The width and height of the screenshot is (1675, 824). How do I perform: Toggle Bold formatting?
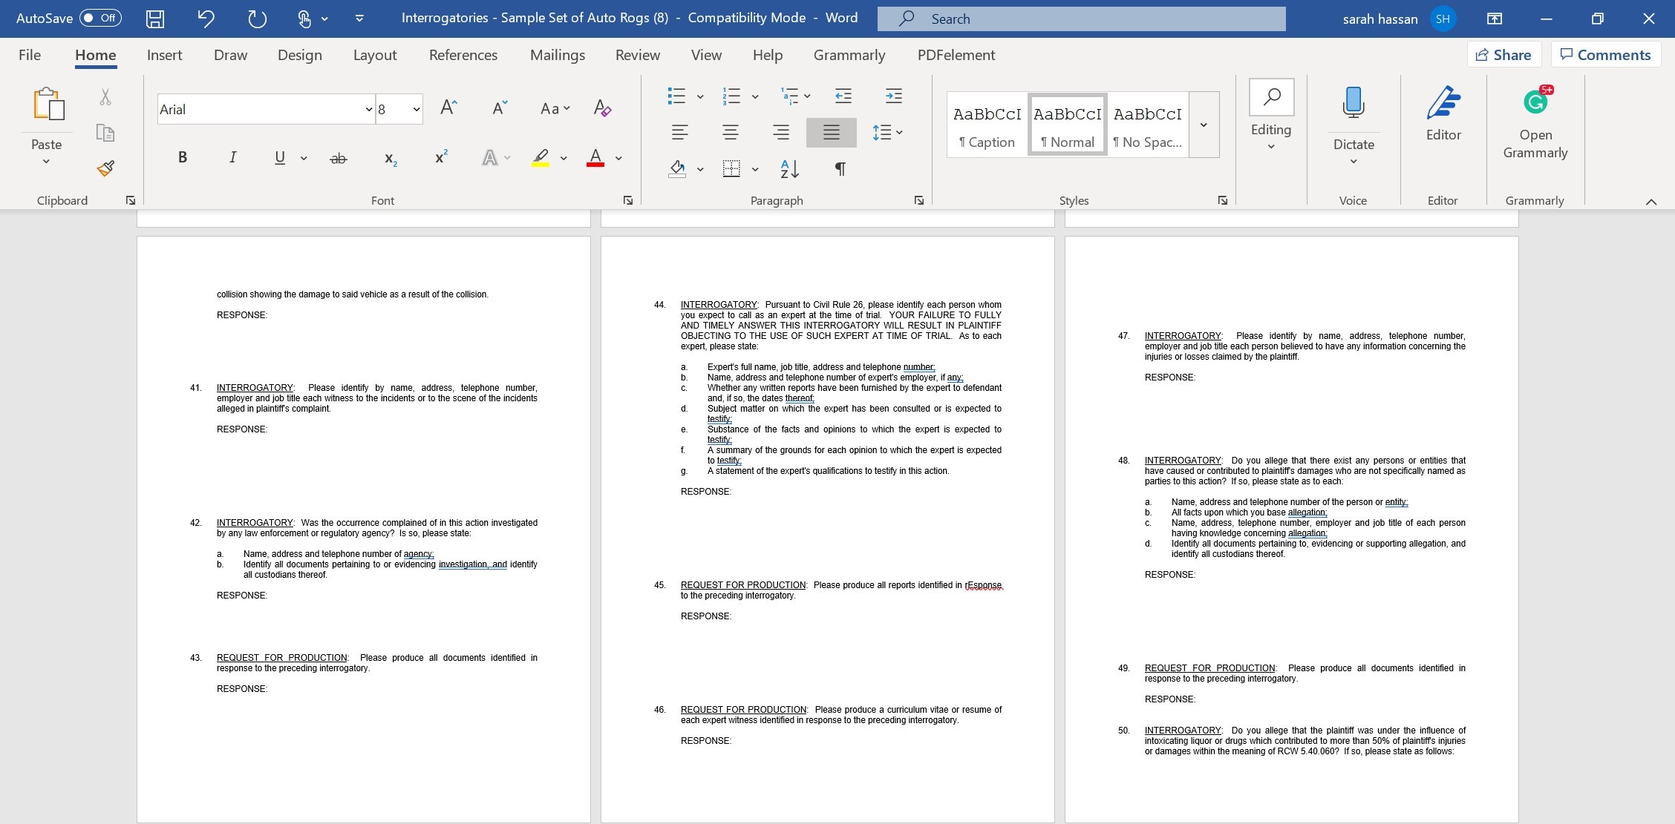point(182,157)
